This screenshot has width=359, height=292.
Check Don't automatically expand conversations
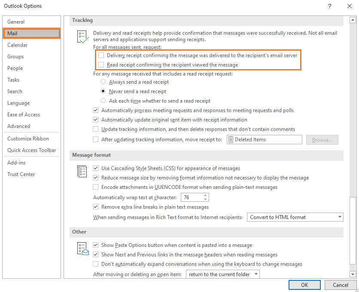click(x=95, y=264)
